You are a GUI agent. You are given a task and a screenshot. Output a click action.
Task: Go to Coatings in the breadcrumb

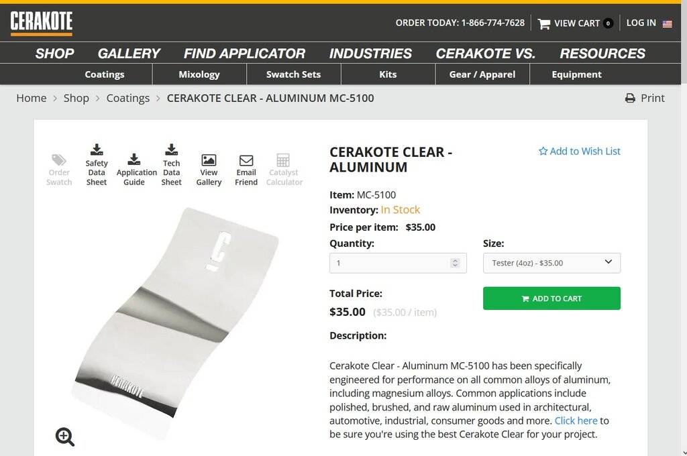pos(127,98)
